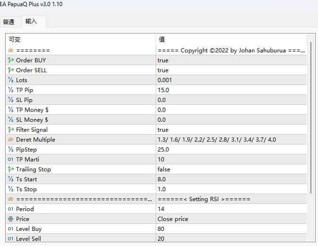Click the 01 icon beside TP Marti
Viewport: 318px width, 246px height.
[x=10, y=159]
